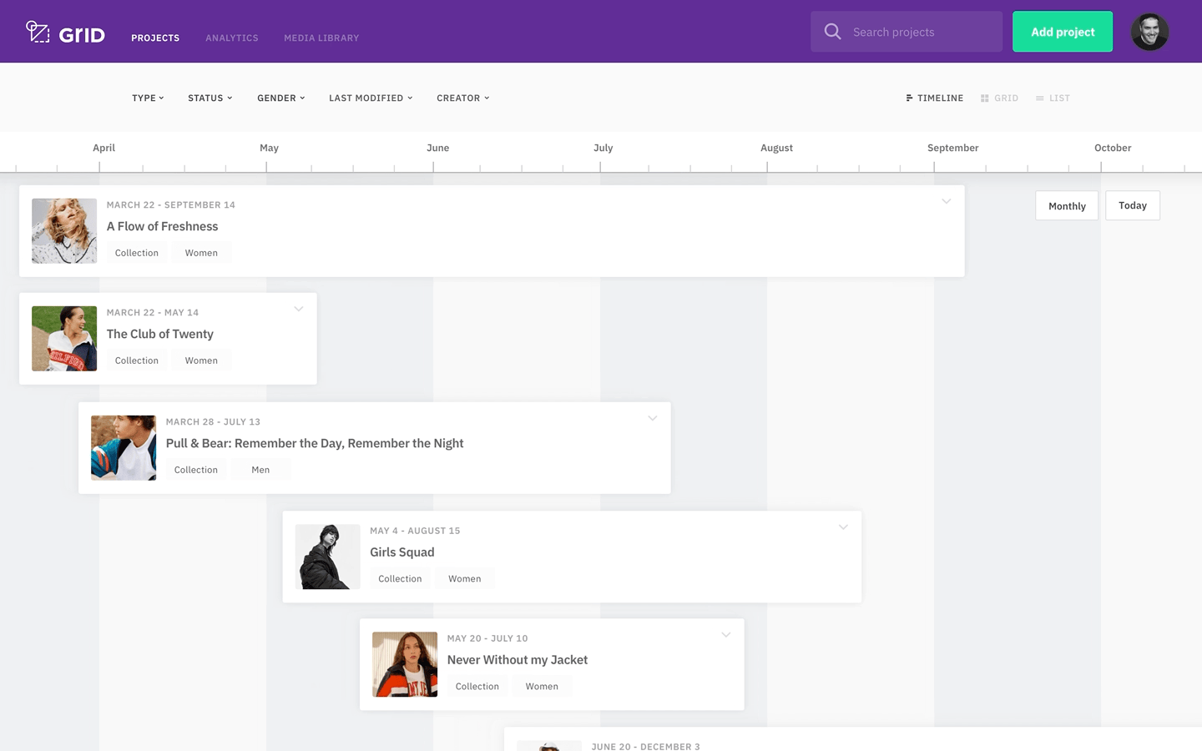Switch to Grid view layout
Viewport: 1202px width, 751px height.
[999, 98]
